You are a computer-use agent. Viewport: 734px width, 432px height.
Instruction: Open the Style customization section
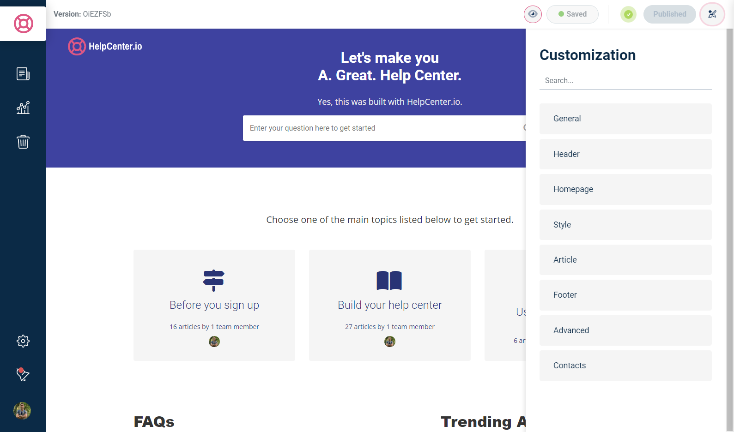click(625, 225)
